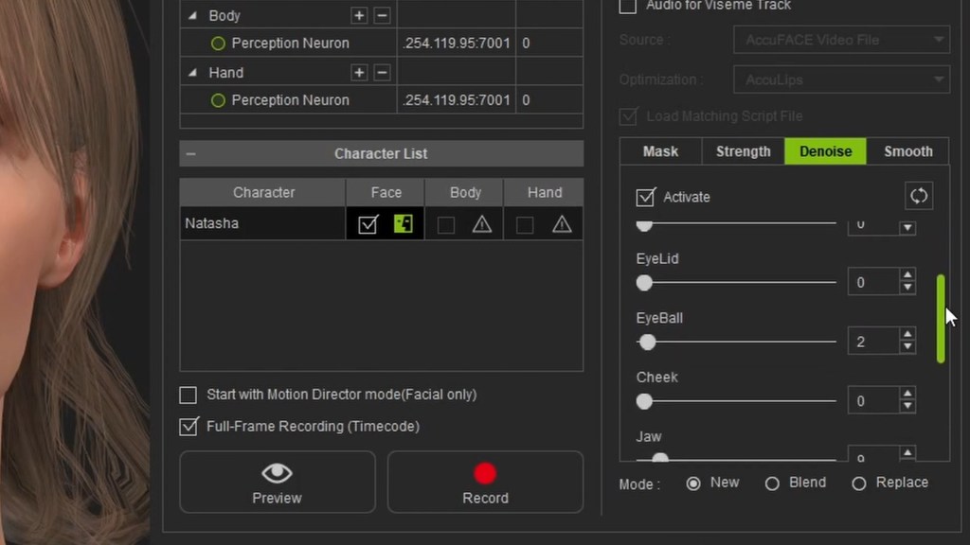
Task: Remove Hand device with minus icon
Action: coord(383,72)
